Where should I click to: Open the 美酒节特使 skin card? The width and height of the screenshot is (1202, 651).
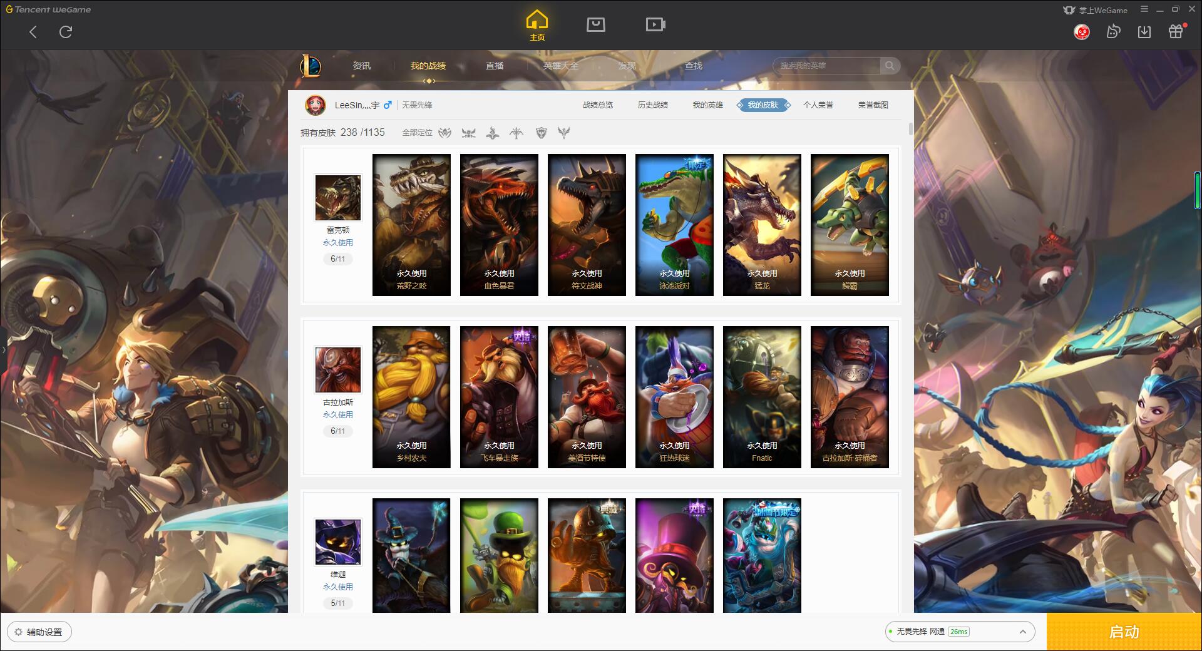(x=587, y=397)
